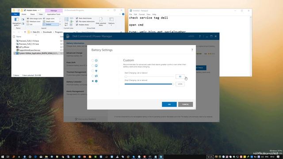Open Options dropdown in ribbon

point(111,22)
